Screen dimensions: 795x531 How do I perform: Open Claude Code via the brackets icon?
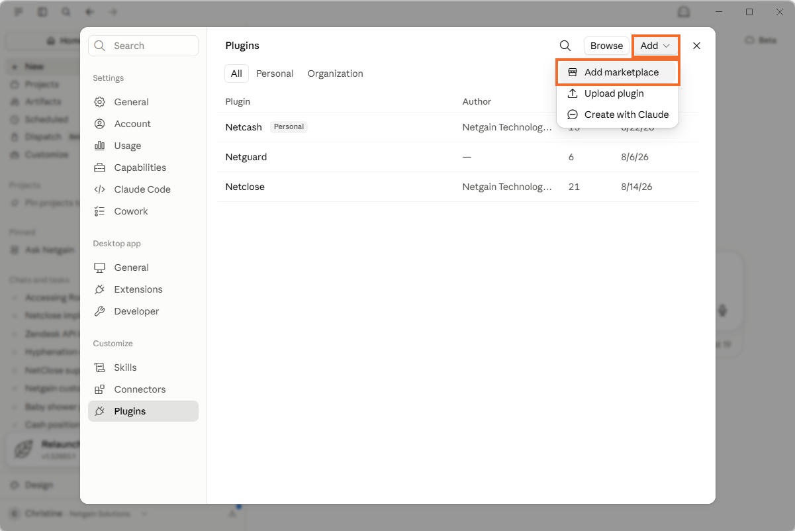99,189
